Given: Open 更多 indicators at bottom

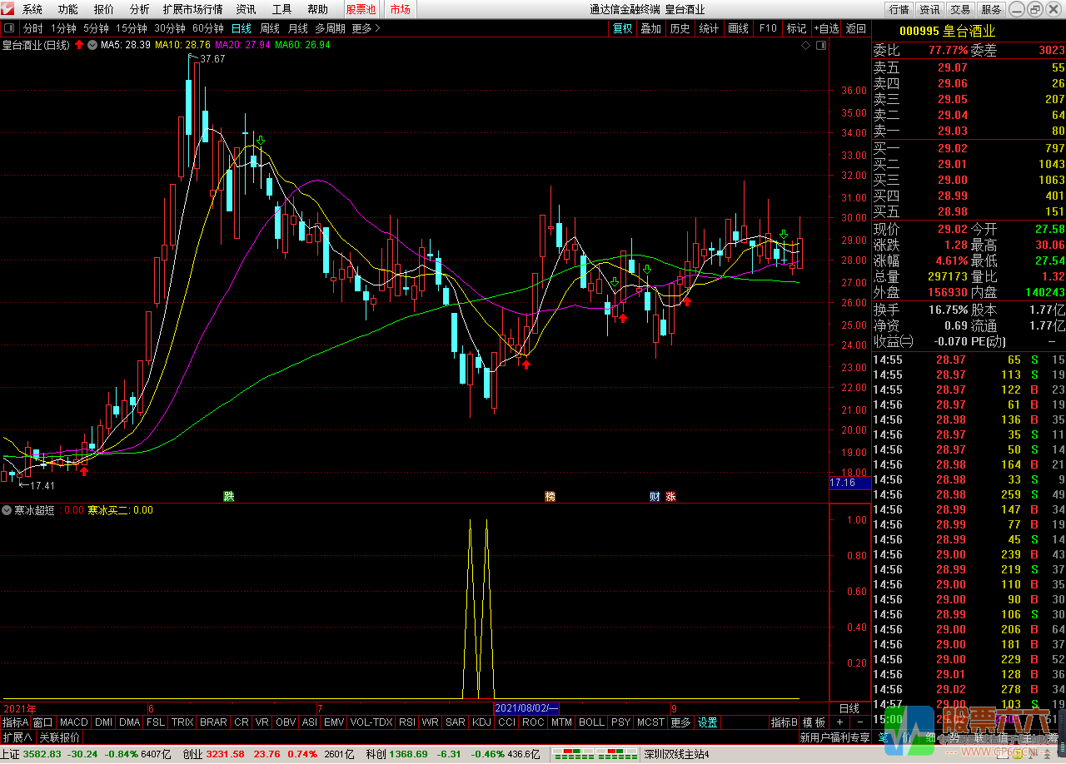Looking at the screenshot, I should coord(681,722).
